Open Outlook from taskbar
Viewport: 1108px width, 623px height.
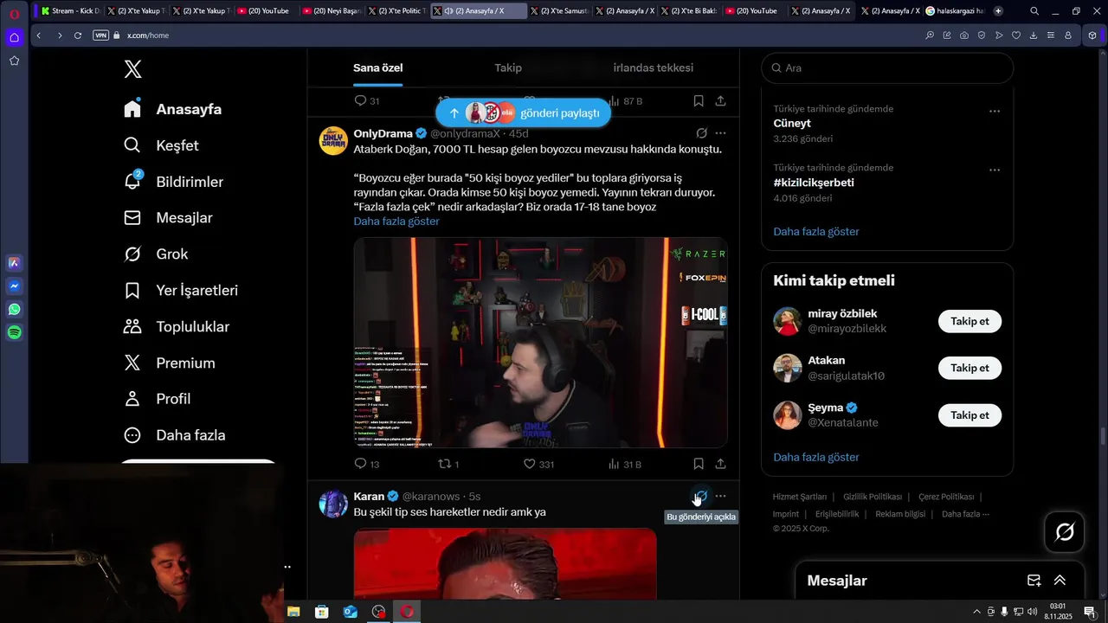tap(350, 612)
